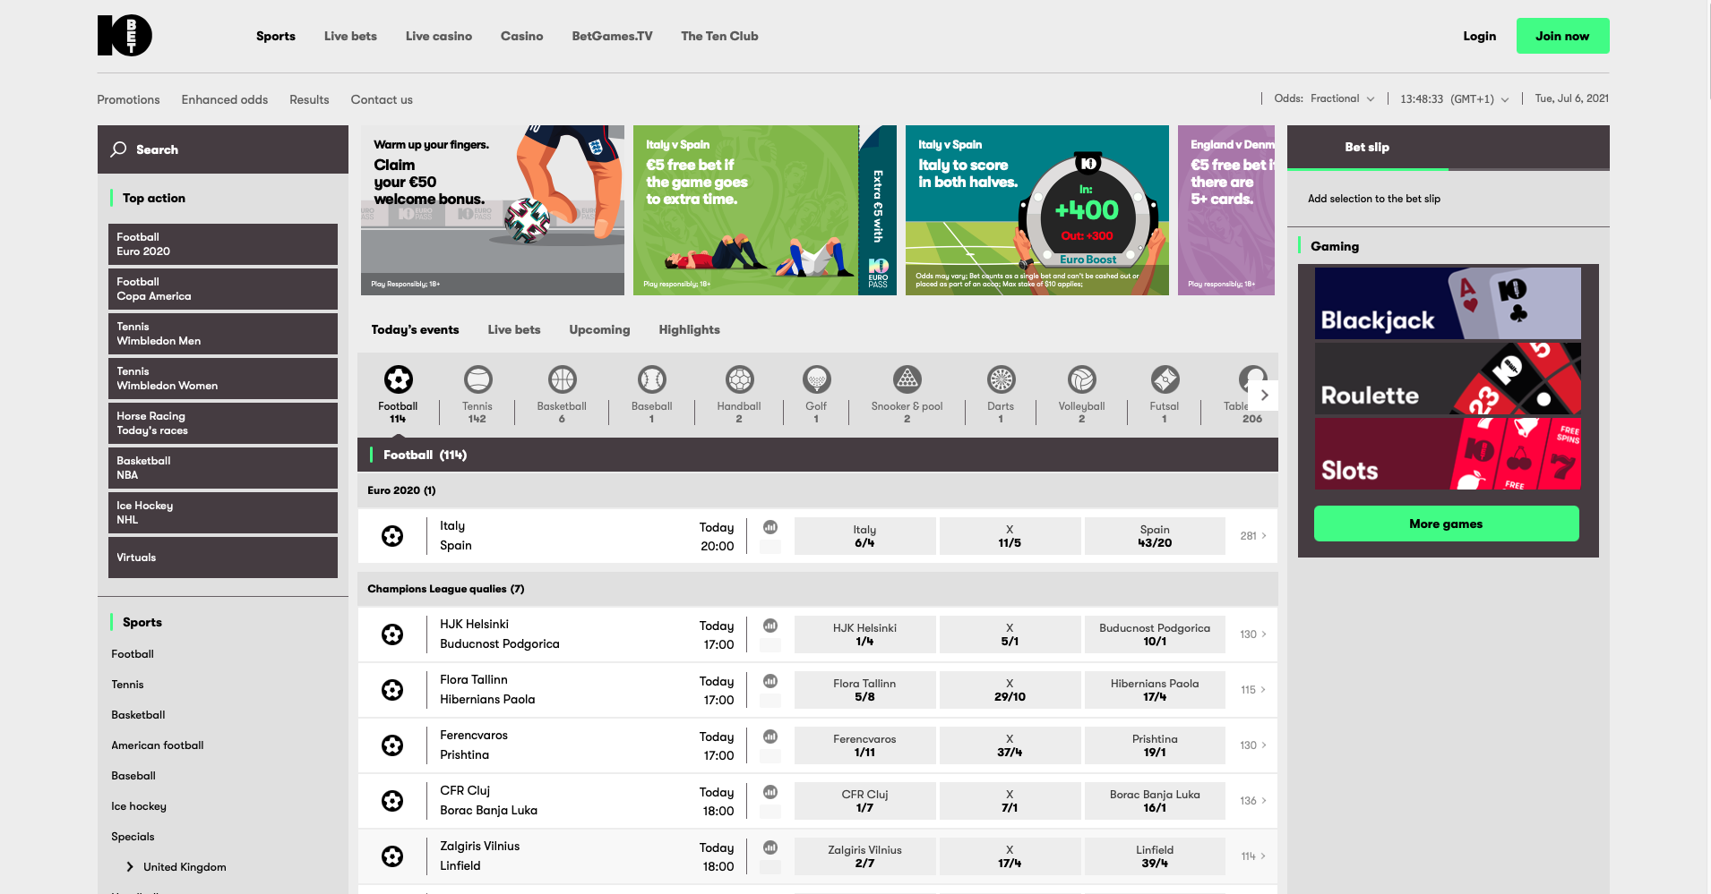
Task: Bet on Borac Banja Luka 16/1
Action: [x=1155, y=801]
